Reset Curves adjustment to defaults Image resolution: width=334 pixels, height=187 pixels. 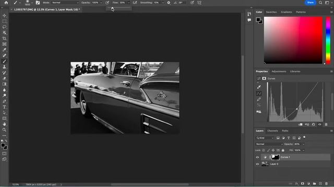pos(313,125)
